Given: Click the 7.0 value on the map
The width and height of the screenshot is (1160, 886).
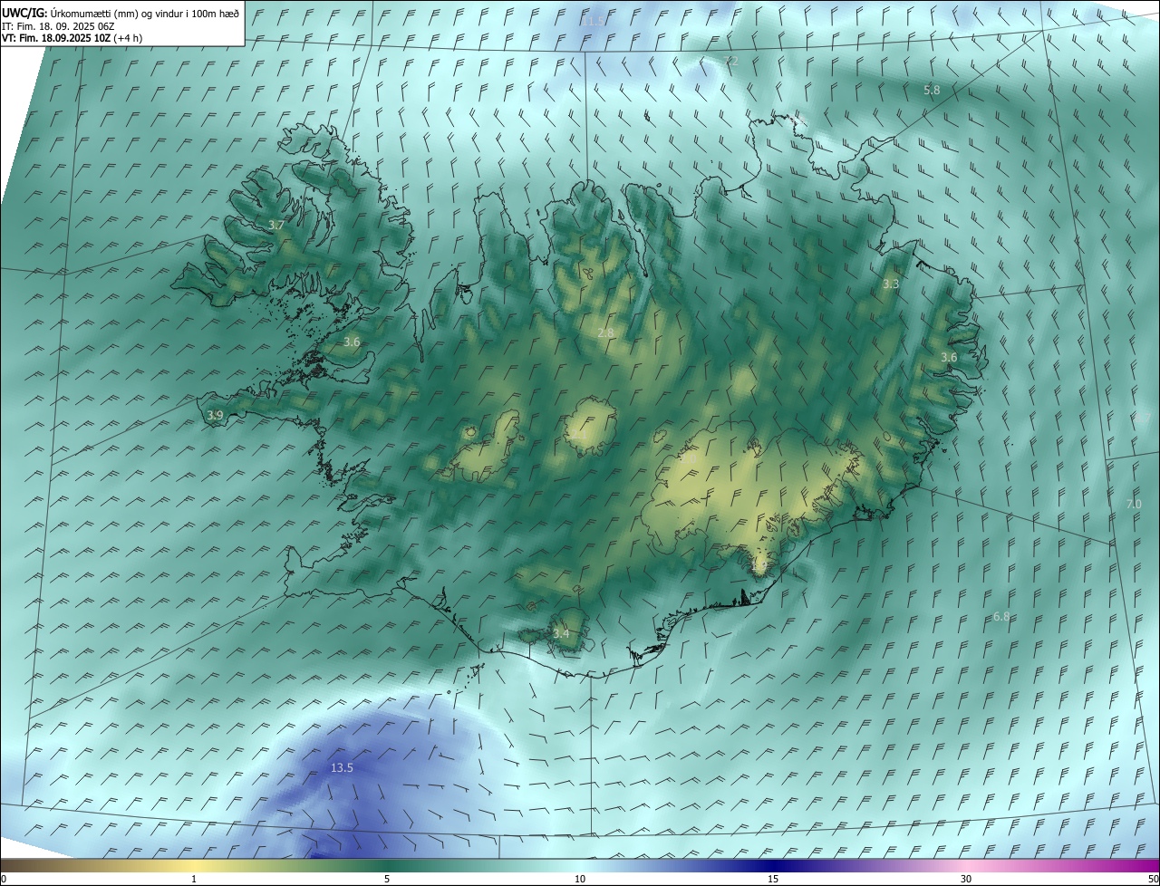Looking at the screenshot, I should pos(1134,505).
